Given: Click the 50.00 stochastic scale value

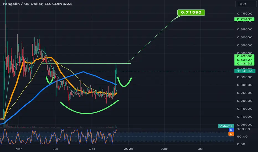Looking at the screenshot, I should click(x=242, y=137).
